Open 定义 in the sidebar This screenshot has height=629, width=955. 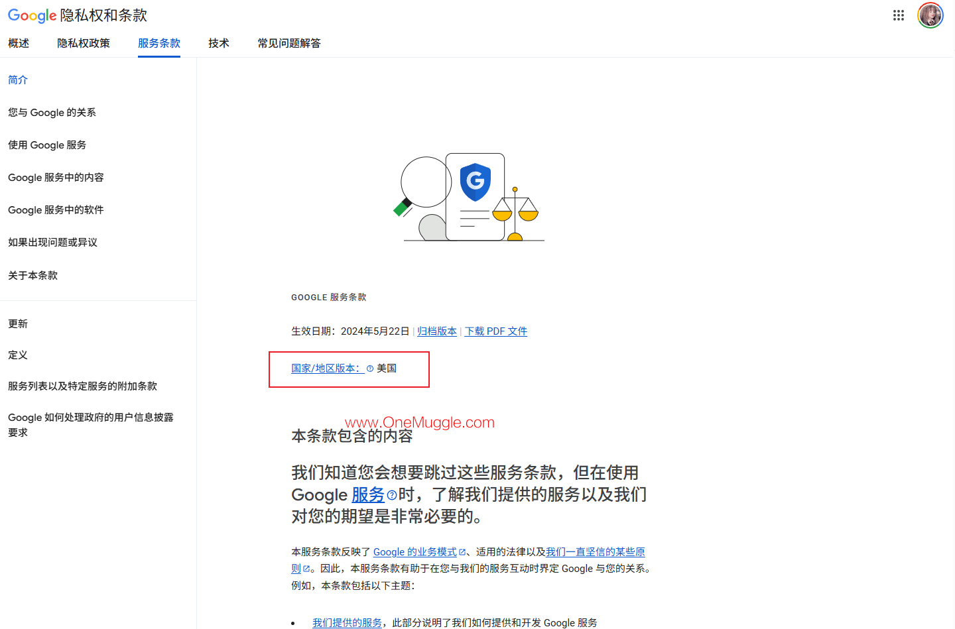point(18,355)
